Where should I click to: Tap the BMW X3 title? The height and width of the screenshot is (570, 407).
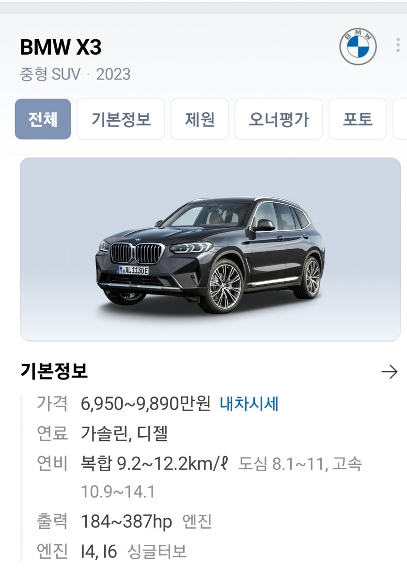(x=61, y=47)
